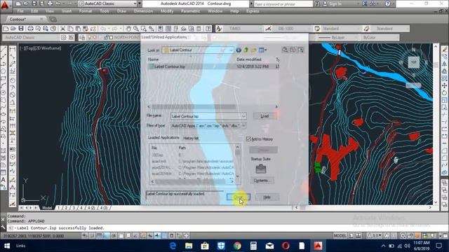Open Calculator from the taskbar
Viewport: 449px width, 252px height.
tap(253, 246)
